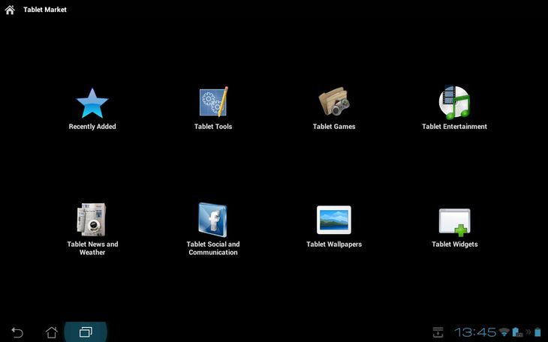Click the 13:45 system clock
Image resolution: width=548 pixels, height=342 pixels.
coord(475,331)
